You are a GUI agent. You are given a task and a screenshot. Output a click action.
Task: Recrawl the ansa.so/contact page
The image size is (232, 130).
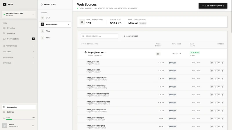tap(215, 111)
